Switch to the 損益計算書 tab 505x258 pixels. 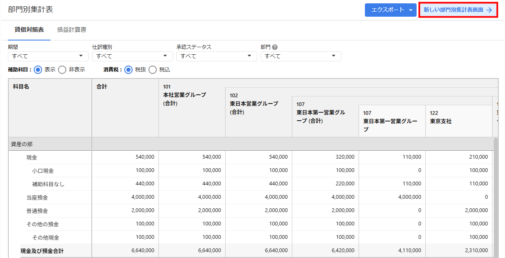[x=72, y=30]
